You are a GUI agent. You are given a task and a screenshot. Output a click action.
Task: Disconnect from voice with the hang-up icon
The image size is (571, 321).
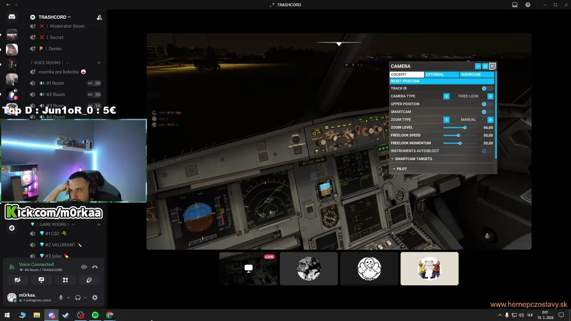pos(95,267)
